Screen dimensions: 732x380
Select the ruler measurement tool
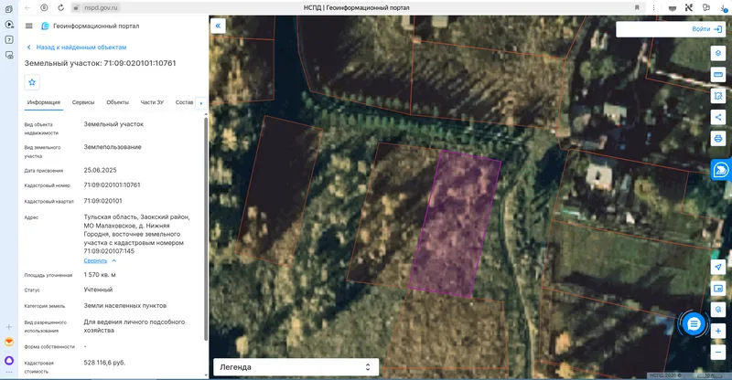718,75
